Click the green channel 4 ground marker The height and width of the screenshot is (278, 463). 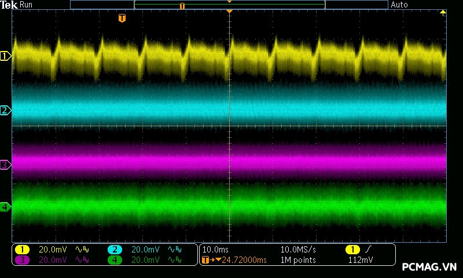[5, 206]
